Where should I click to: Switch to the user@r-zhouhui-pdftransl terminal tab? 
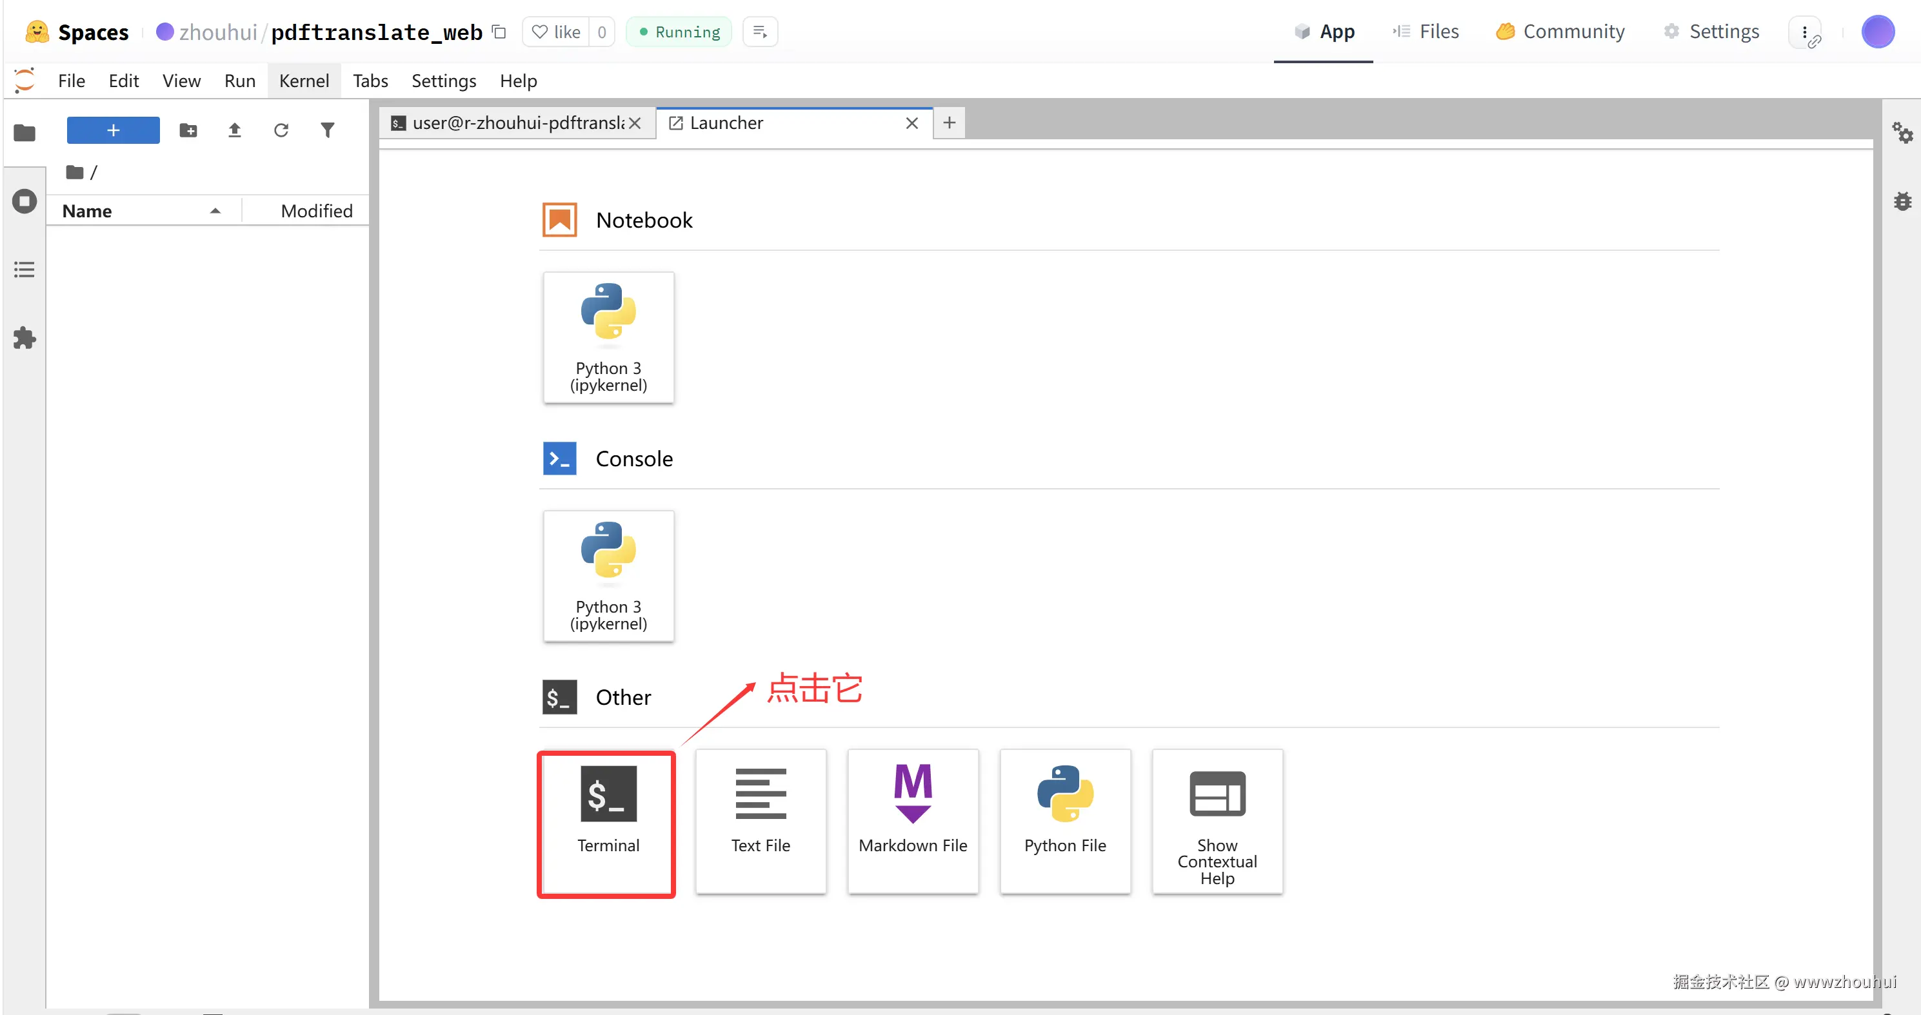517,123
